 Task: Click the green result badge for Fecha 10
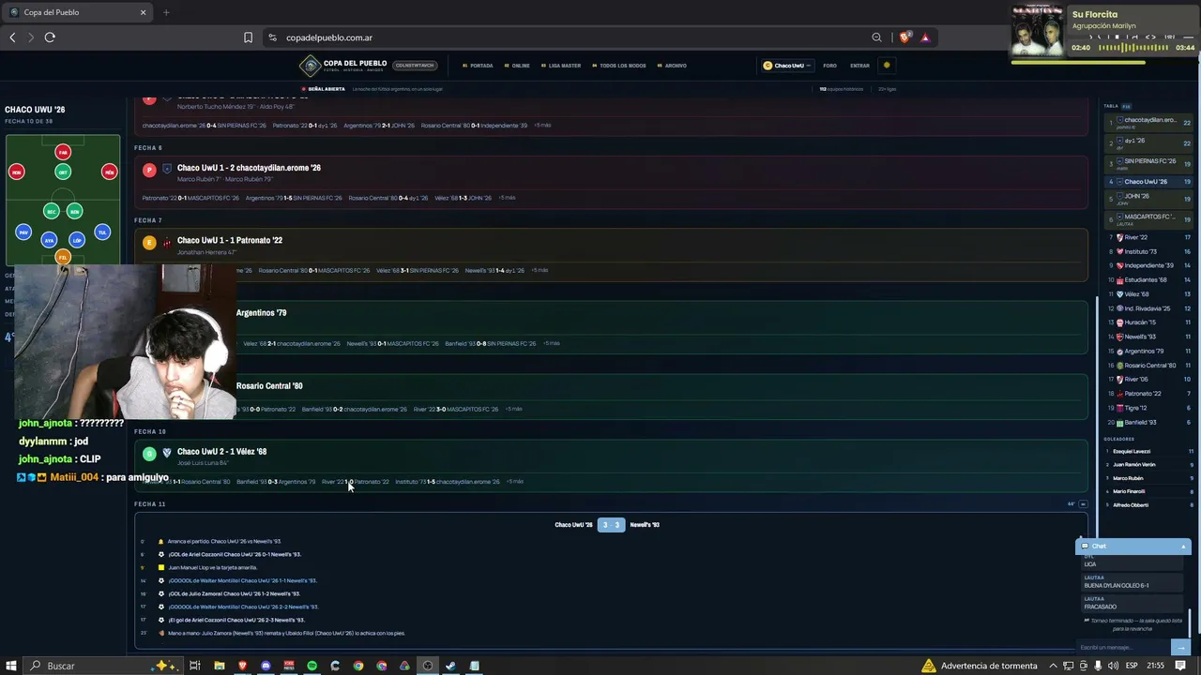149,454
